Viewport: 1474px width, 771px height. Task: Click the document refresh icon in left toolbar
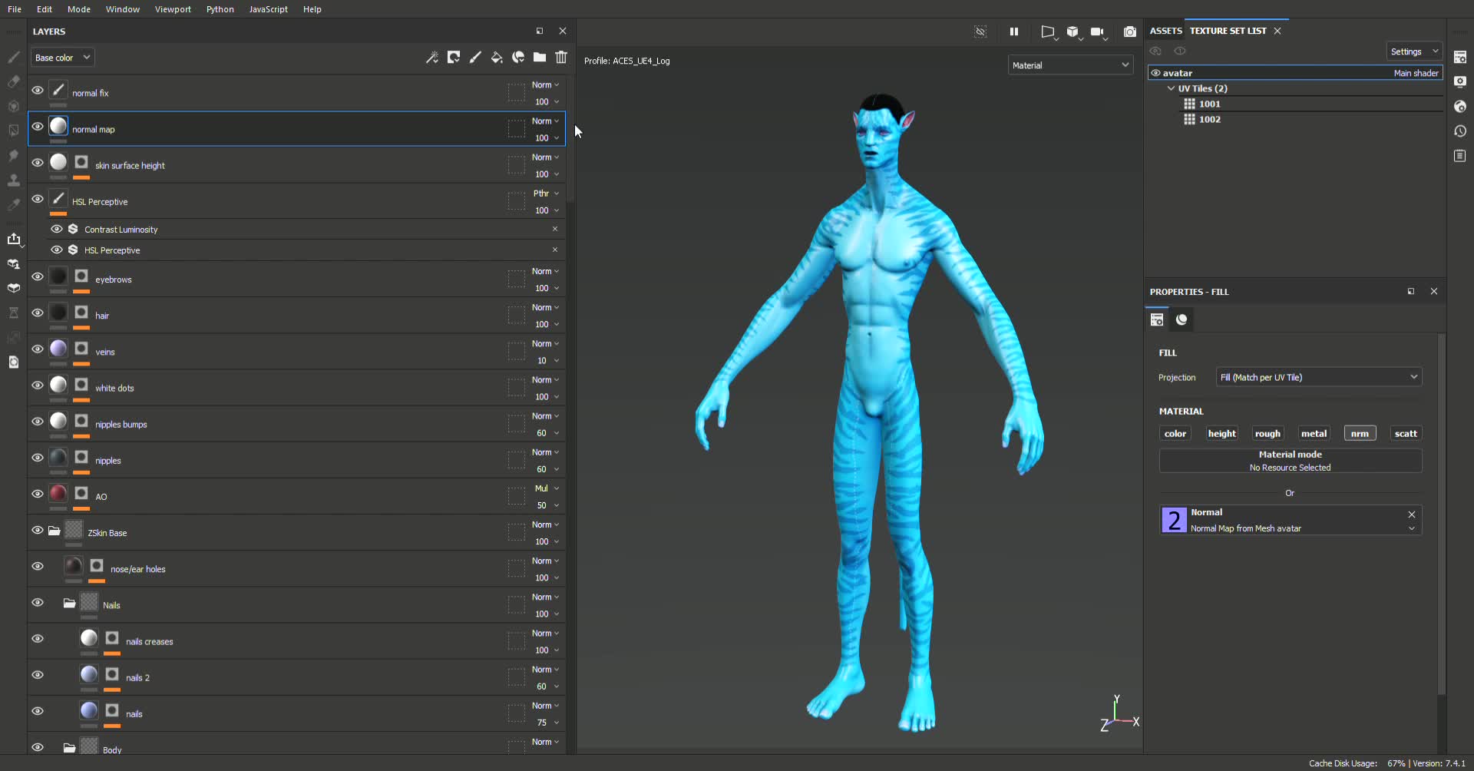[14, 362]
